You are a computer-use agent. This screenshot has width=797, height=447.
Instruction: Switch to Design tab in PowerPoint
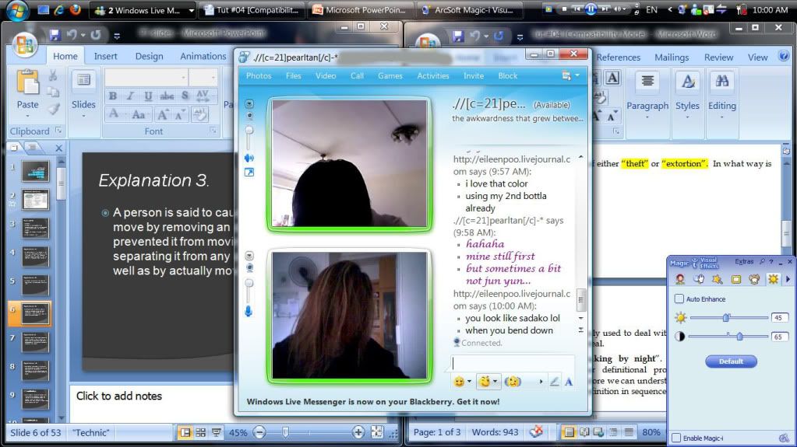149,56
